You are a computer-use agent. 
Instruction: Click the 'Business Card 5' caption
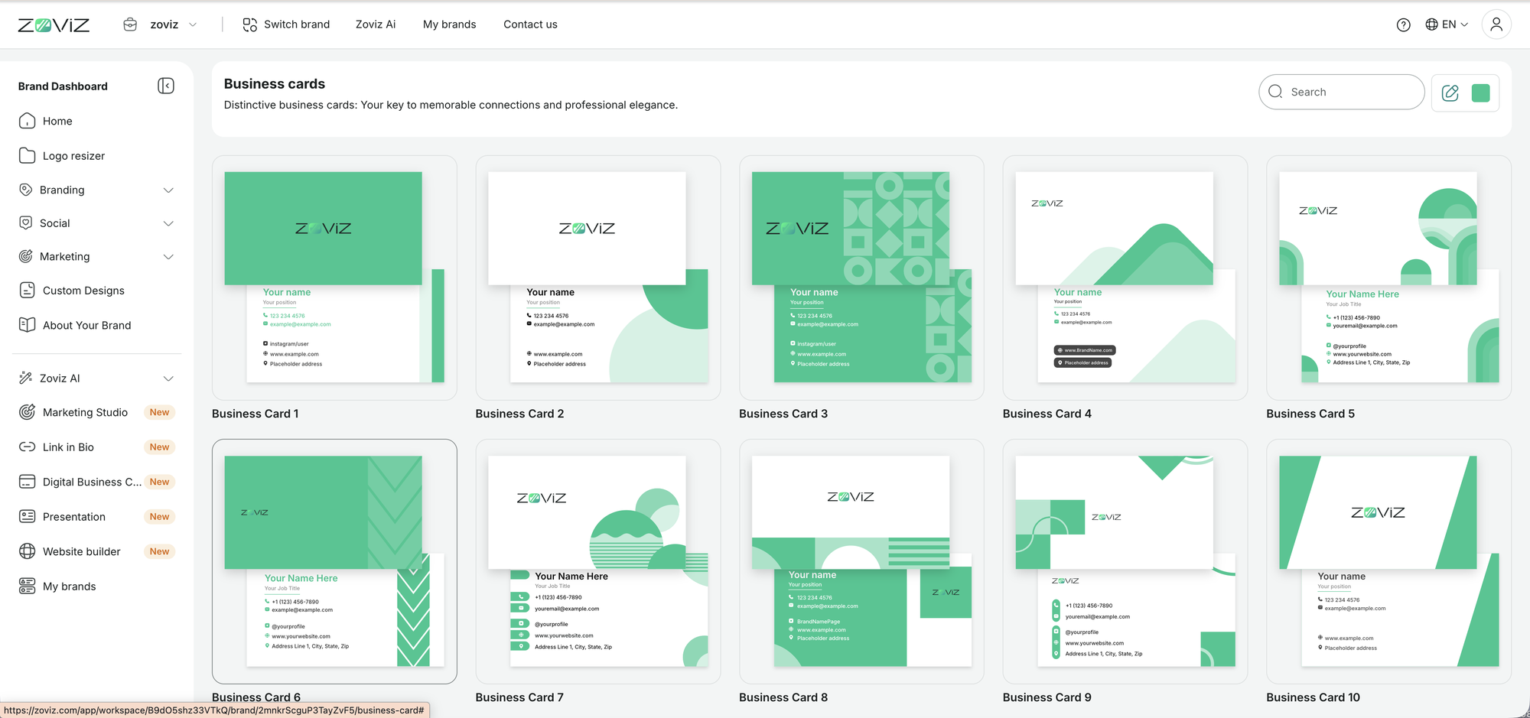1310,414
